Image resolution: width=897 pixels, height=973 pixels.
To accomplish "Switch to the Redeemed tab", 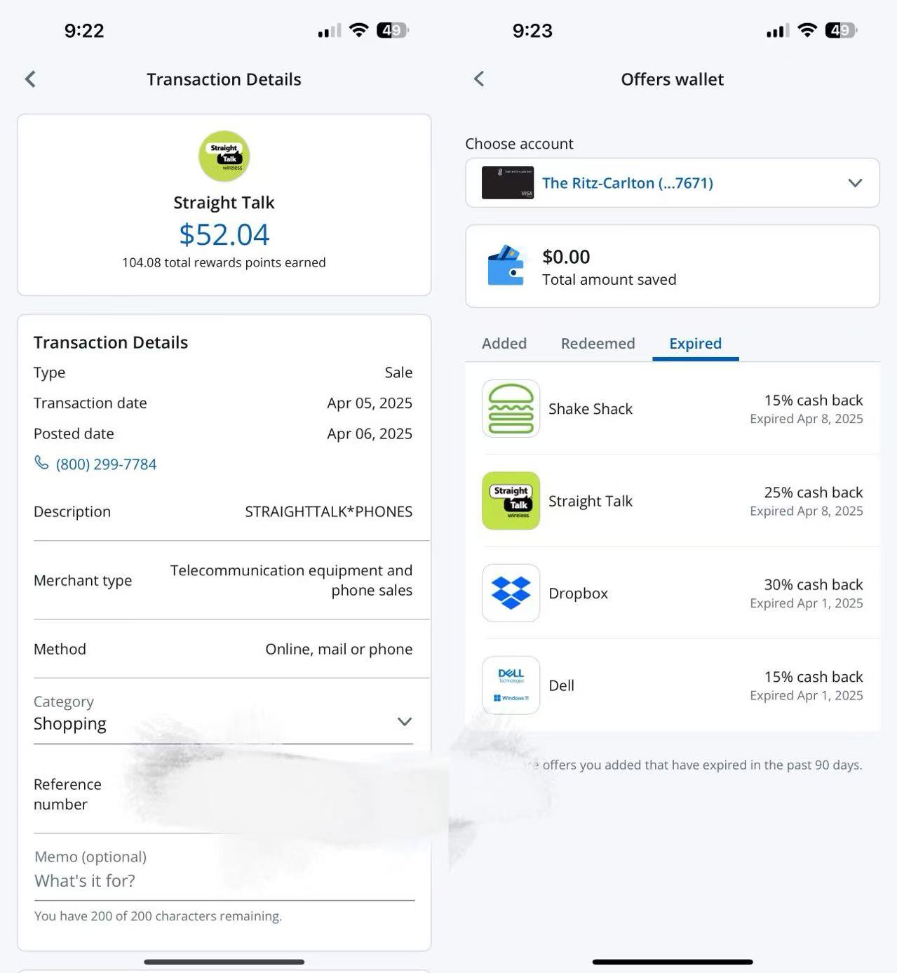I will [x=598, y=343].
